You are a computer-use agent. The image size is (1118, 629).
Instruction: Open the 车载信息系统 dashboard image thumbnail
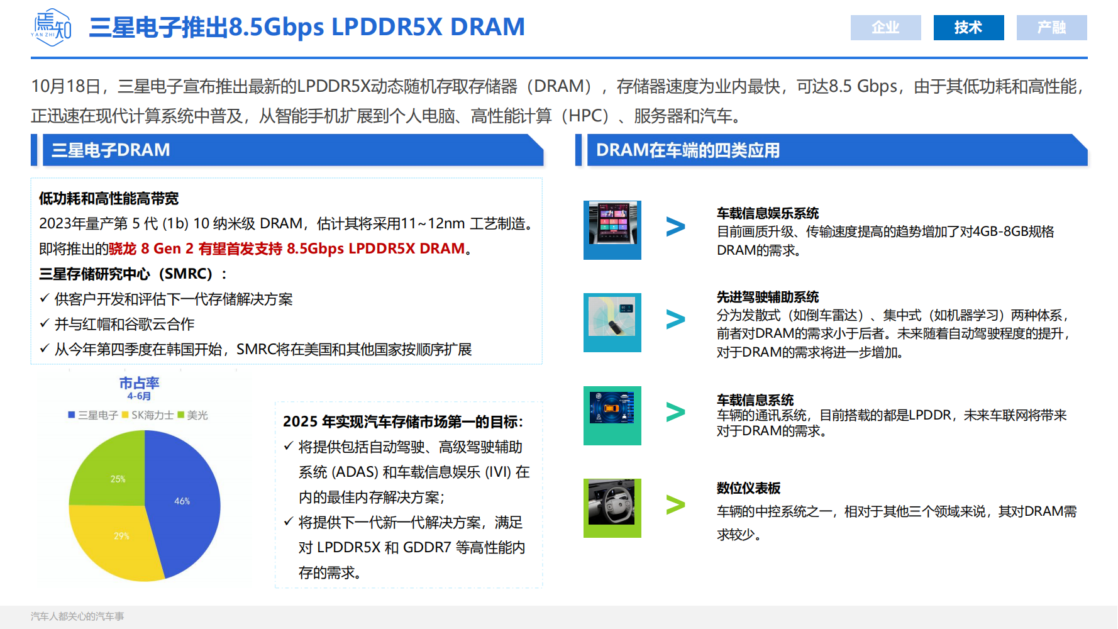click(x=612, y=416)
